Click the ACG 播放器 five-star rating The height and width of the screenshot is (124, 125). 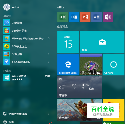(x=17, y=80)
